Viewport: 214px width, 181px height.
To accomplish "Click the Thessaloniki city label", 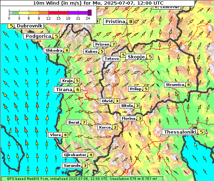I will (180, 132).
